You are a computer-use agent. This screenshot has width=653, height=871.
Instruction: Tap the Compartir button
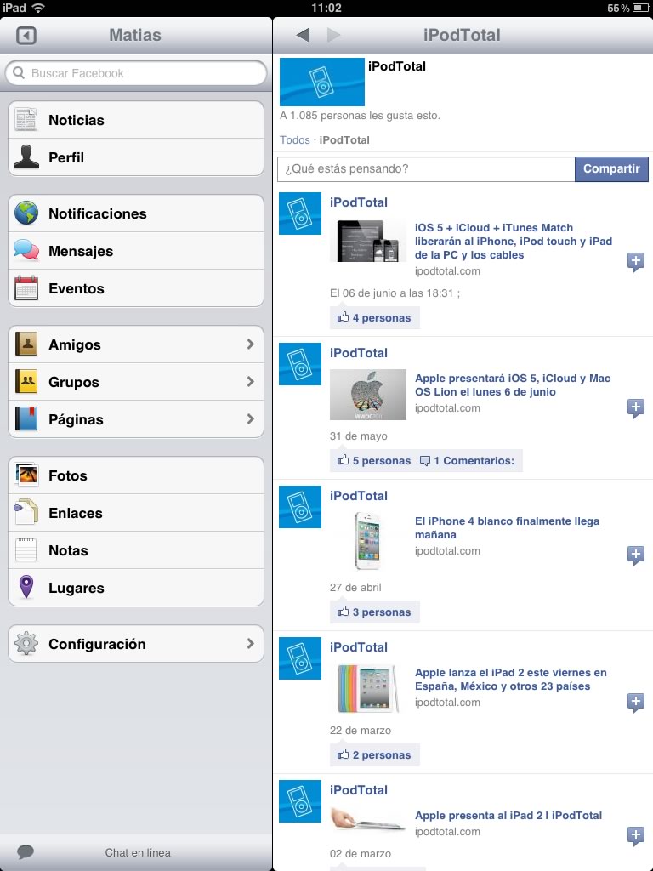611,169
